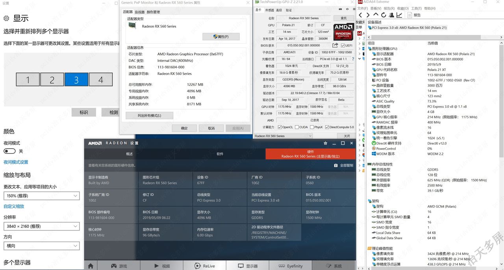The width and height of the screenshot is (504, 270).
Task: Open the scaling 150% dropdown
Action: (41, 196)
